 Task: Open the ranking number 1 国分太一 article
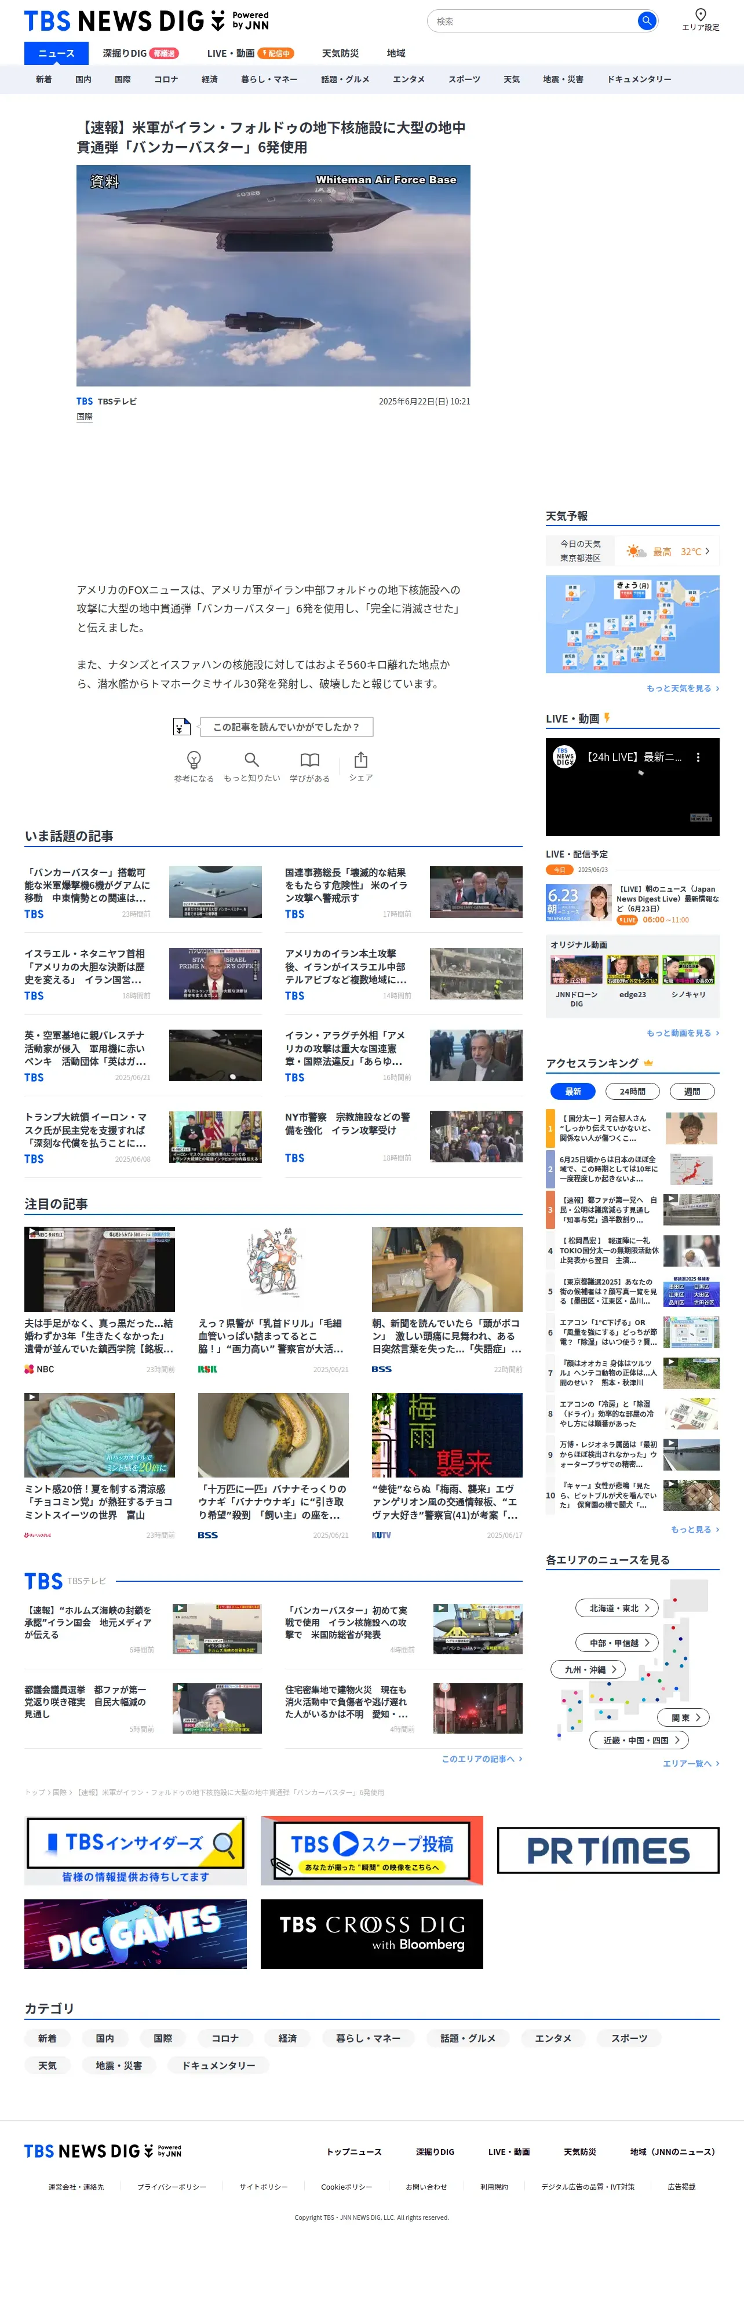[633, 1128]
